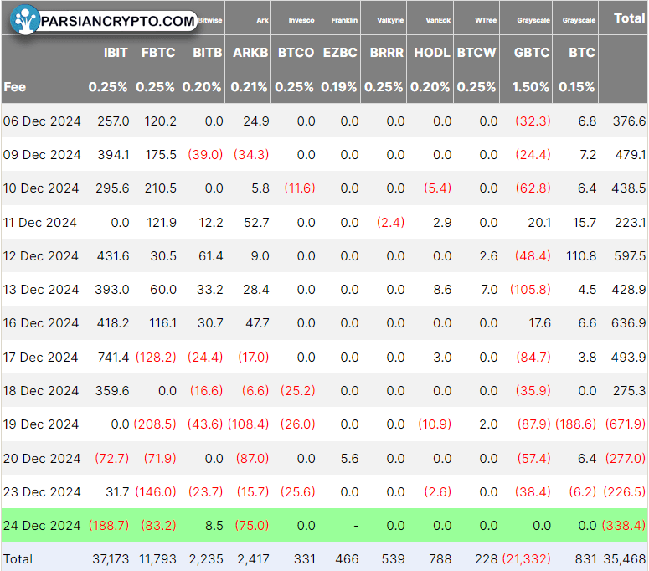Click total value (671.9) on 19 Dec
This screenshot has width=649, height=571.
pos(626,424)
